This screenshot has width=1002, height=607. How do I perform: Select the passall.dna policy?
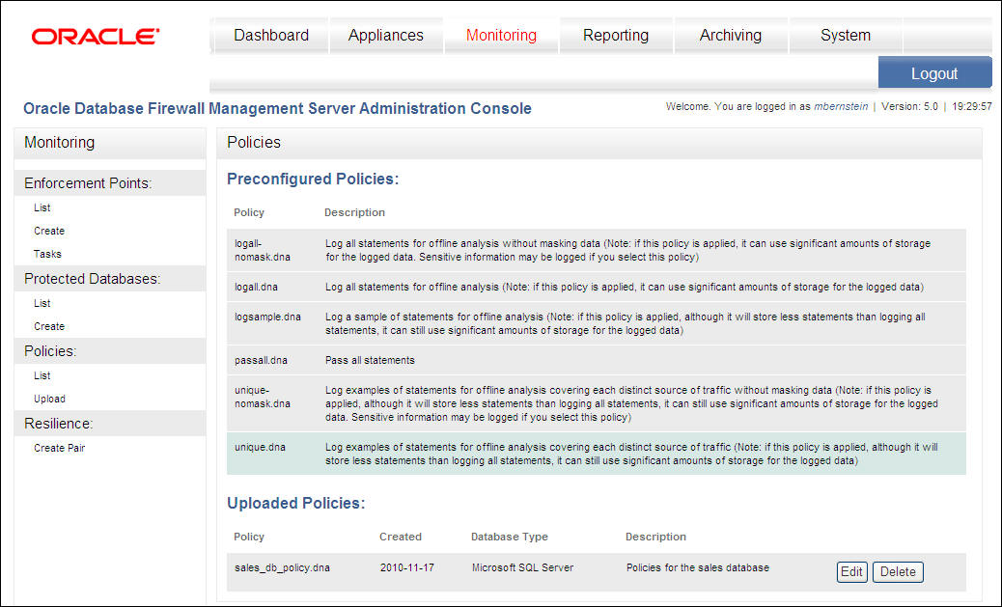point(597,360)
